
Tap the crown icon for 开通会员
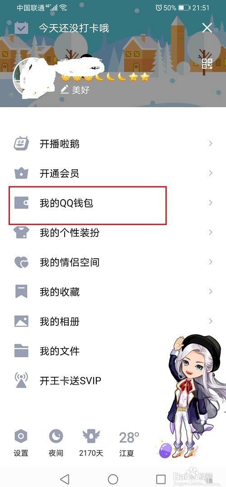pyautogui.click(x=21, y=173)
